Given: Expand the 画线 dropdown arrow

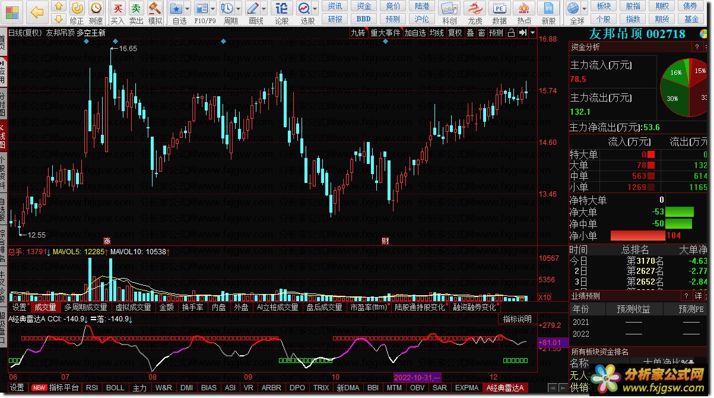Looking at the screenshot, I should pos(264,10).
